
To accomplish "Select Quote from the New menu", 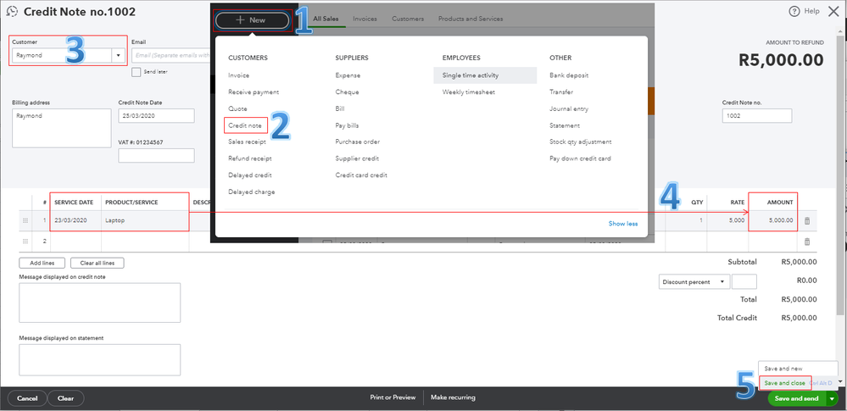I will tap(237, 109).
